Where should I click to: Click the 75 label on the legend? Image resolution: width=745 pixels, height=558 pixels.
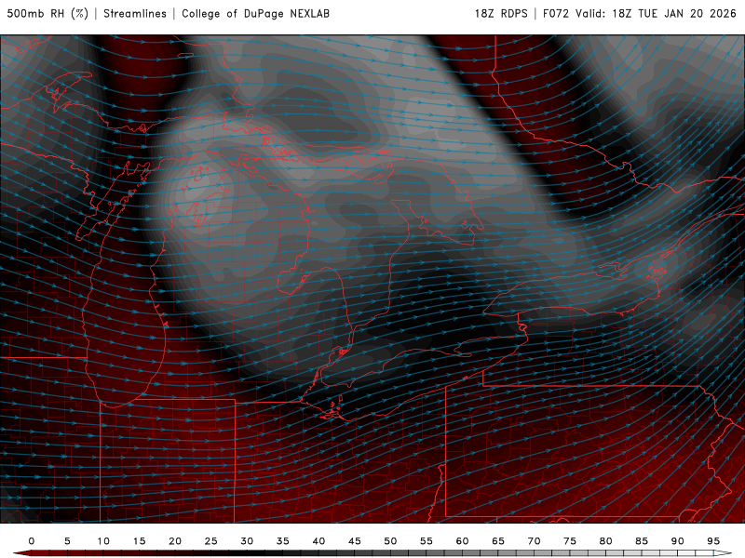click(x=570, y=541)
